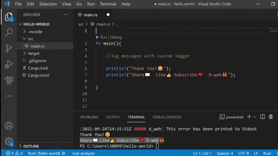This screenshot has width=278, height=156.
Task: Change end of line sequence LF
Action: click(256, 153)
